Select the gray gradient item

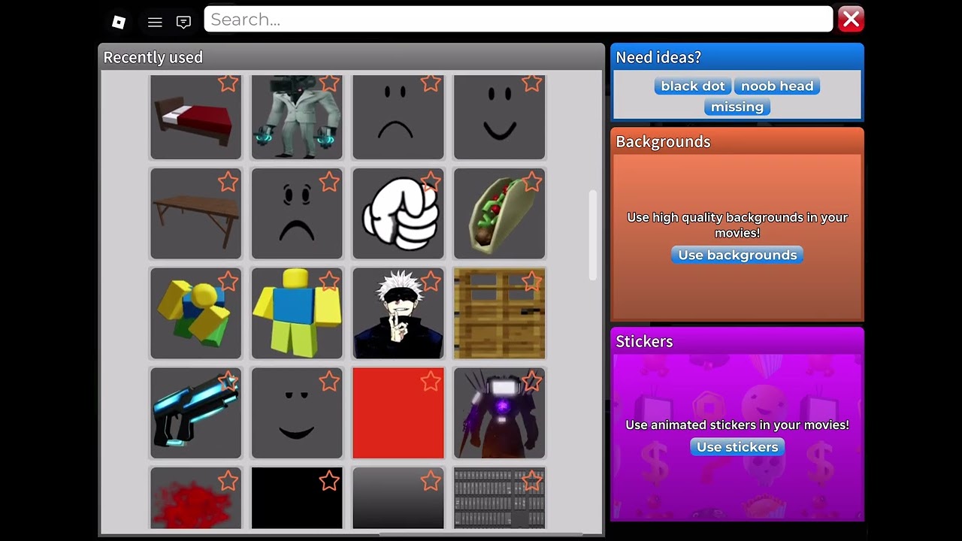click(398, 498)
